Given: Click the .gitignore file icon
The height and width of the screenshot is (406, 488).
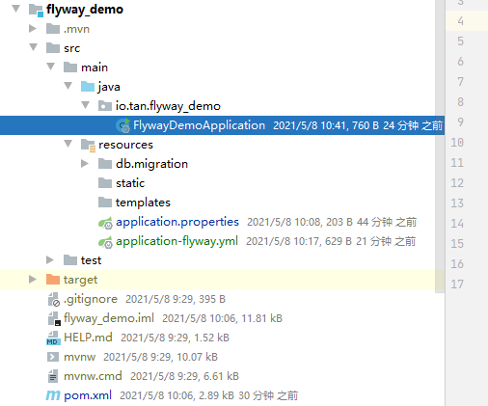Looking at the screenshot, I should pos(54,299).
